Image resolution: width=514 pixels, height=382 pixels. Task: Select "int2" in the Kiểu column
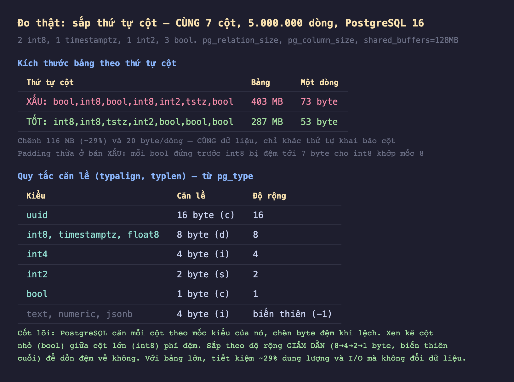[37, 275]
